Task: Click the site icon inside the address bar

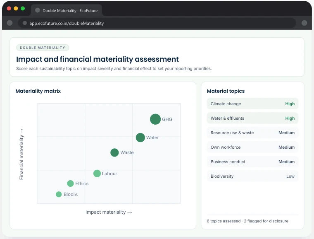Action: pos(25,23)
